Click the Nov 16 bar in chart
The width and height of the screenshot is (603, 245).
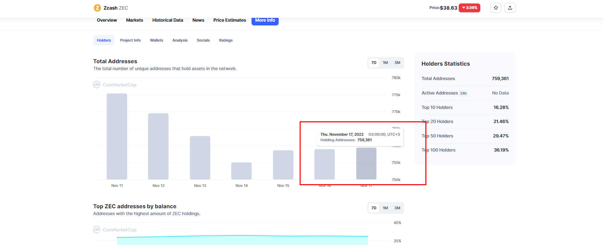[325, 164]
